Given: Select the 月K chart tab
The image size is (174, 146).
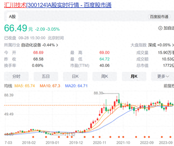Looking at the screenshot, I should coord(134,76).
